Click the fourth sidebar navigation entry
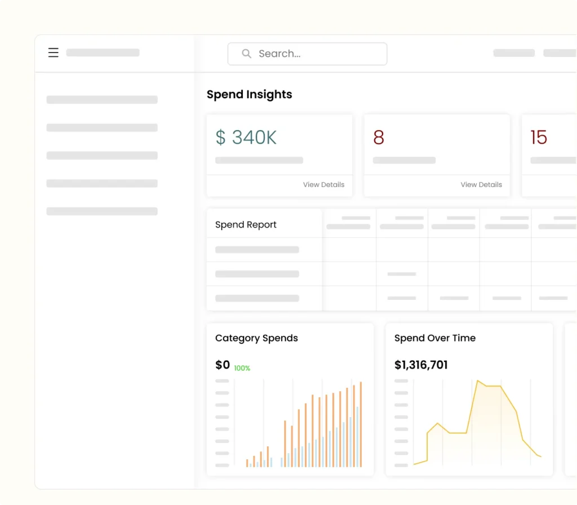Screen dimensions: 577x505 pyautogui.click(x=101, y=183)
